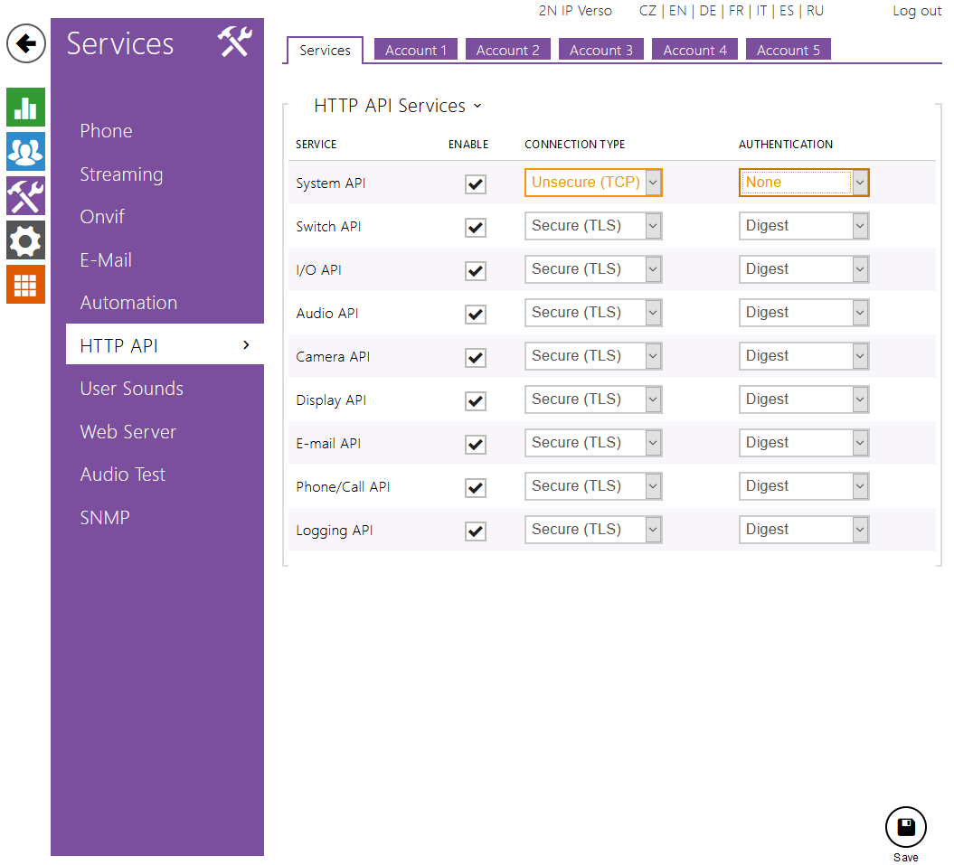Open Switch API authentication dropdown
Viewport: 954px width, 865px height.
(803, 226)
